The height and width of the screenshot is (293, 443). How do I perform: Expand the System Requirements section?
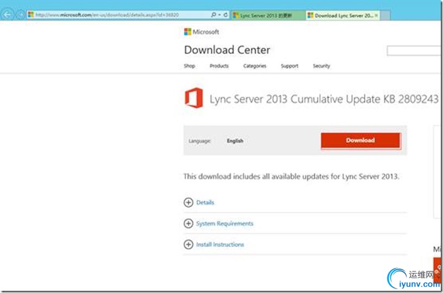188,223
